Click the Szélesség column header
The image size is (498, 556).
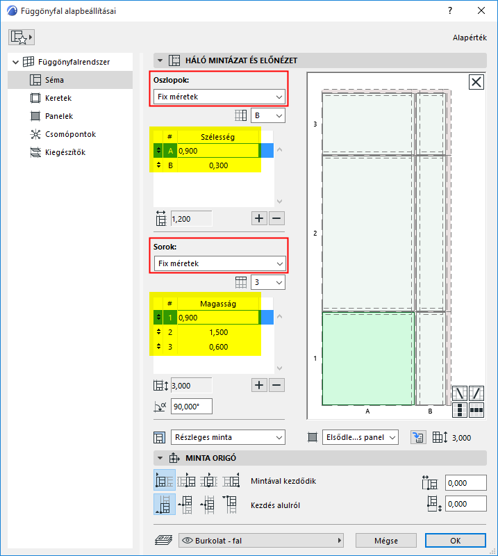pos(218,137)
